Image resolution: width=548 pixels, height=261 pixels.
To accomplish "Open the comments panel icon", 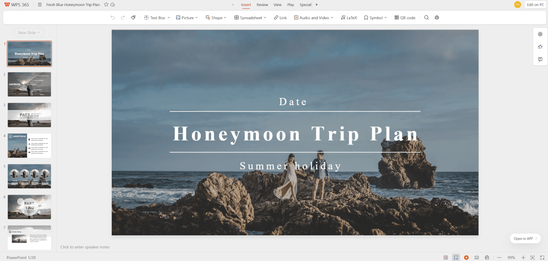I will coord(540,59).
